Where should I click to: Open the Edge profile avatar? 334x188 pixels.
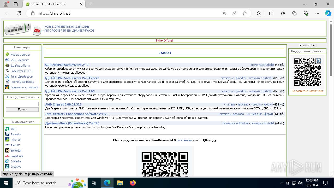(6, 4)
